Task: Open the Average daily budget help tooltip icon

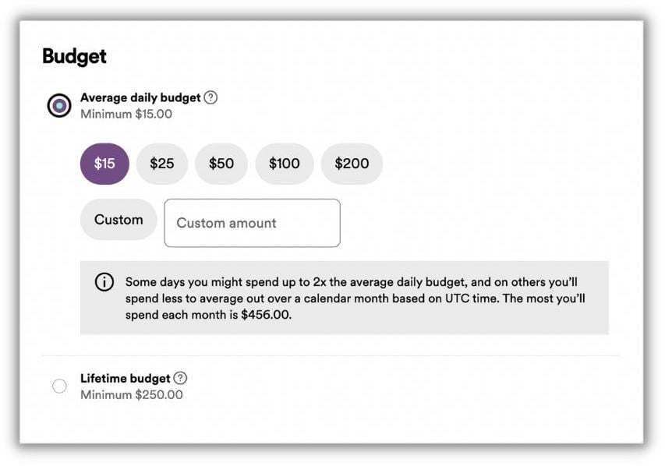Action: (210, 97)
